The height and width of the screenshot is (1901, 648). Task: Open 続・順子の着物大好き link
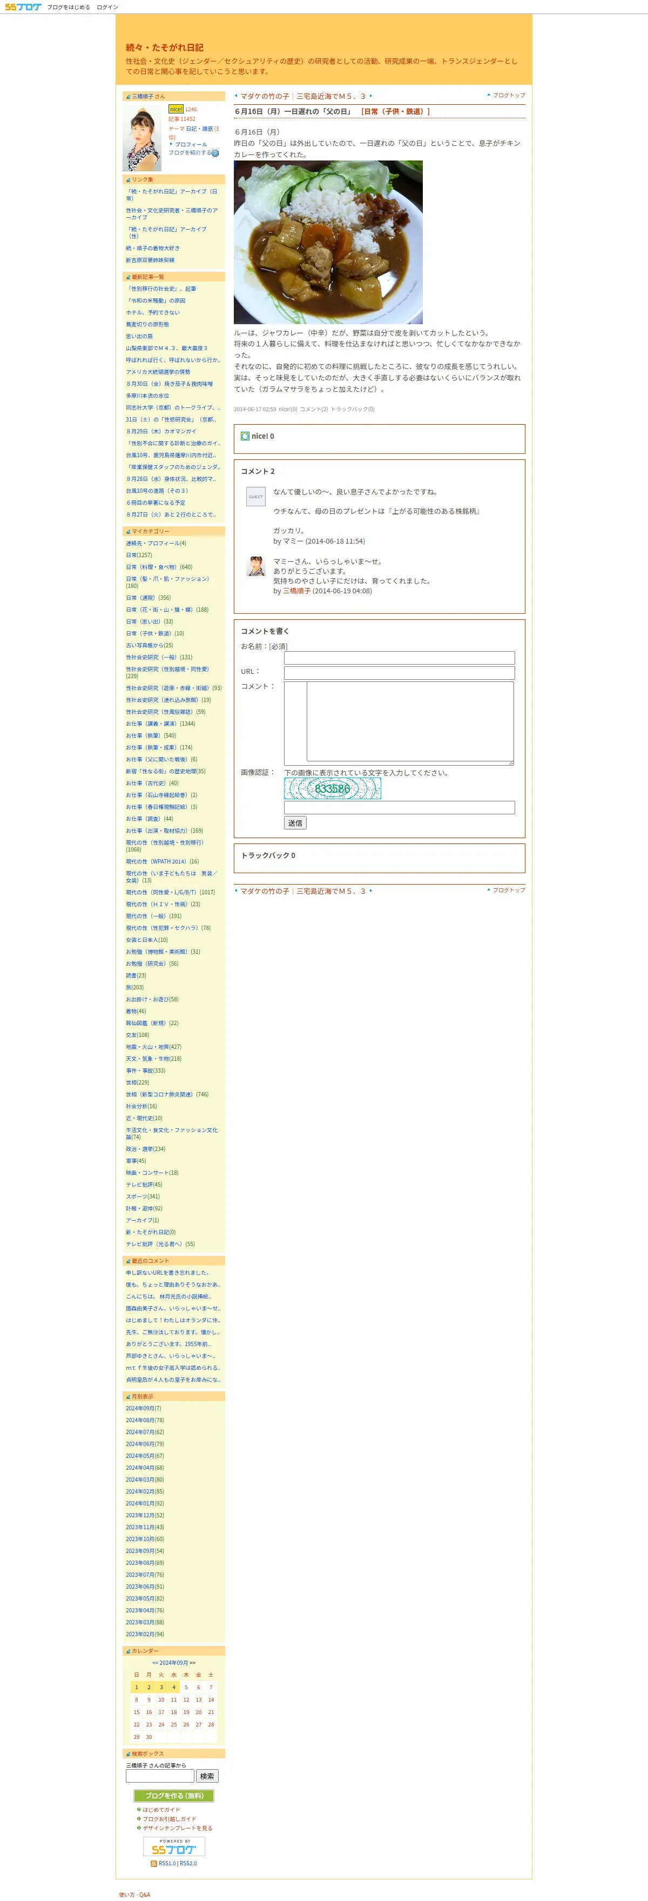tap(153, 249)
